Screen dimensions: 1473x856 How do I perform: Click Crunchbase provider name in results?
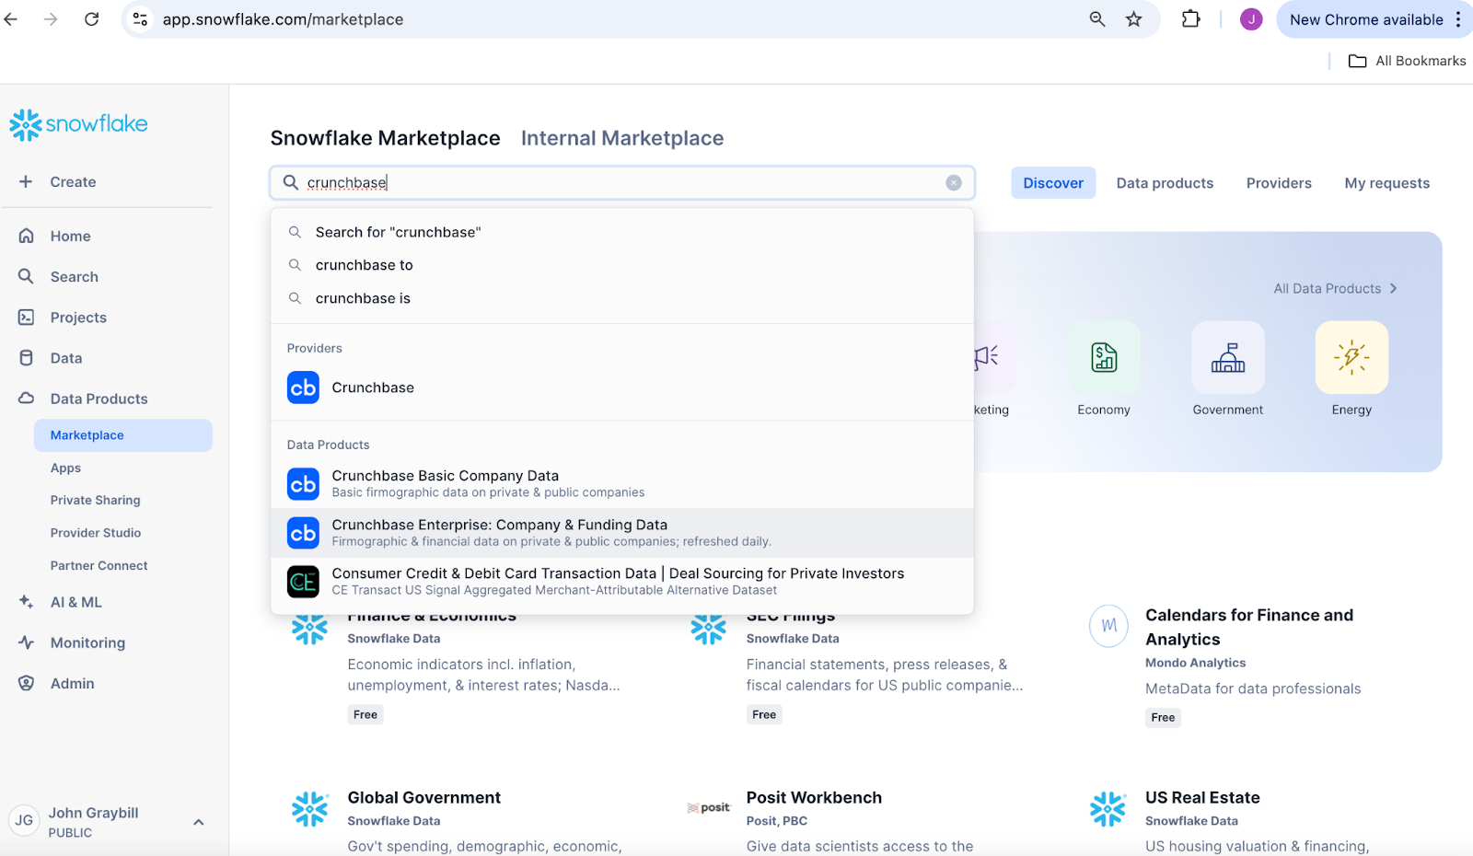tap(373, 388)
